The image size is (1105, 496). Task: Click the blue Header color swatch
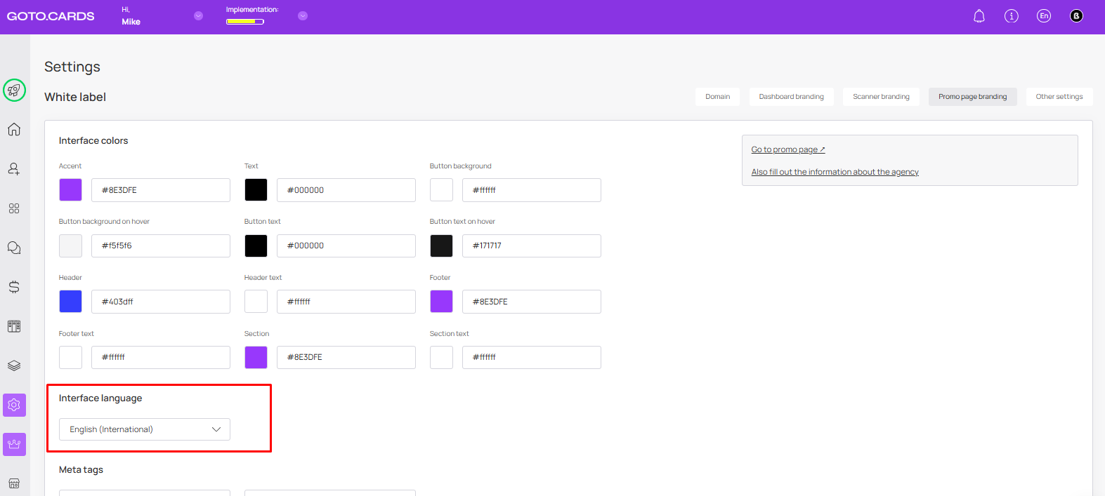(x=70, y=302)
